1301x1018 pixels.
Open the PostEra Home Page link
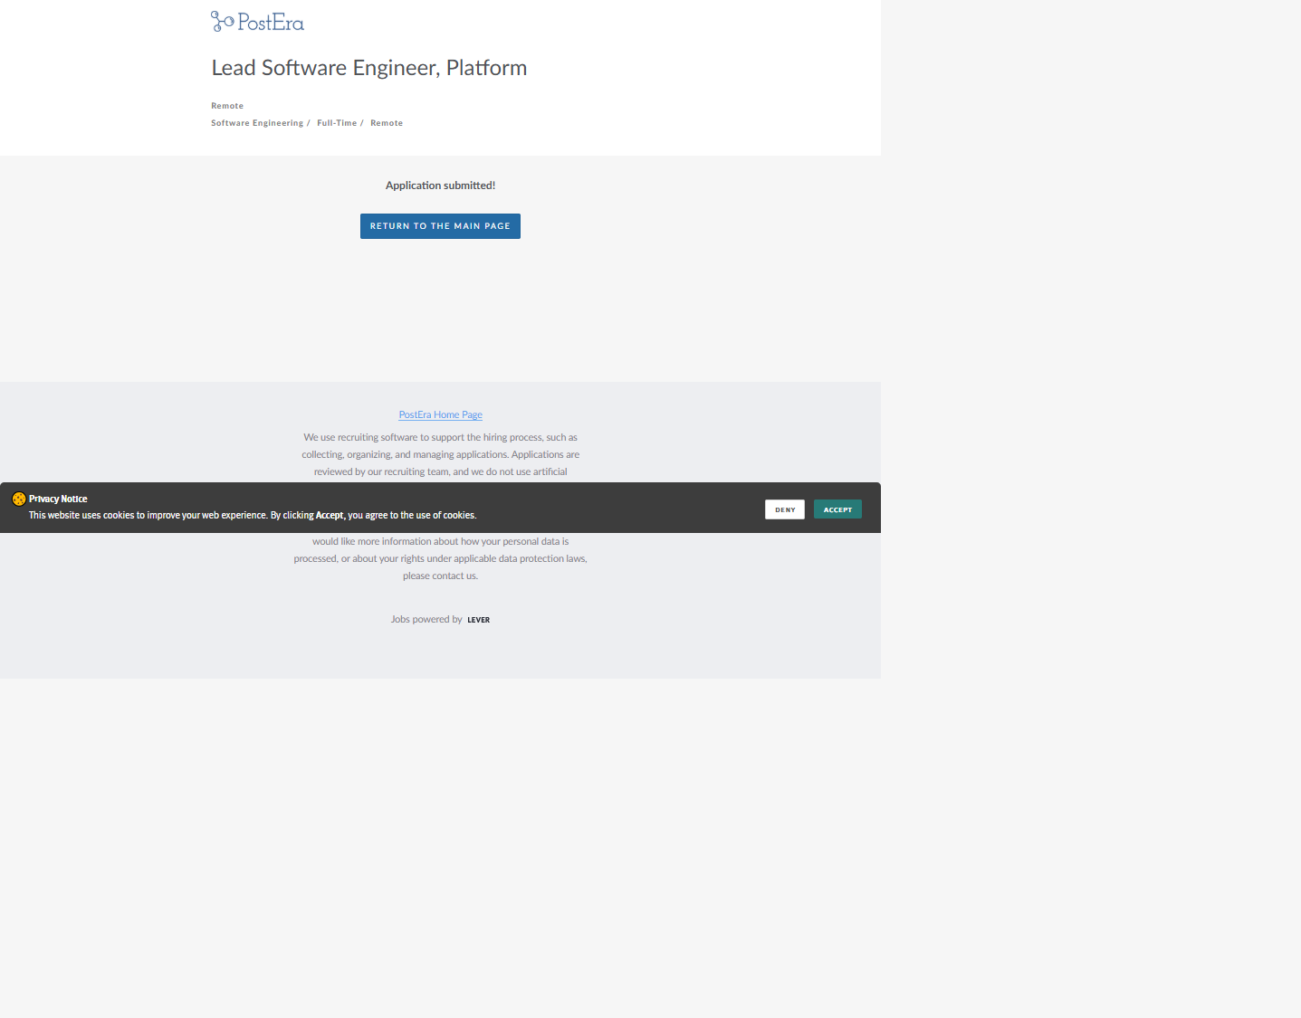pos(440,414)
